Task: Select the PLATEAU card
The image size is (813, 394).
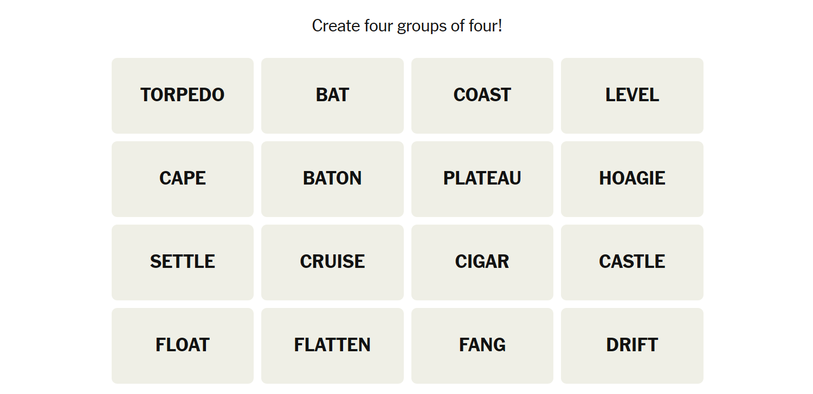Action: coord(482,179)
